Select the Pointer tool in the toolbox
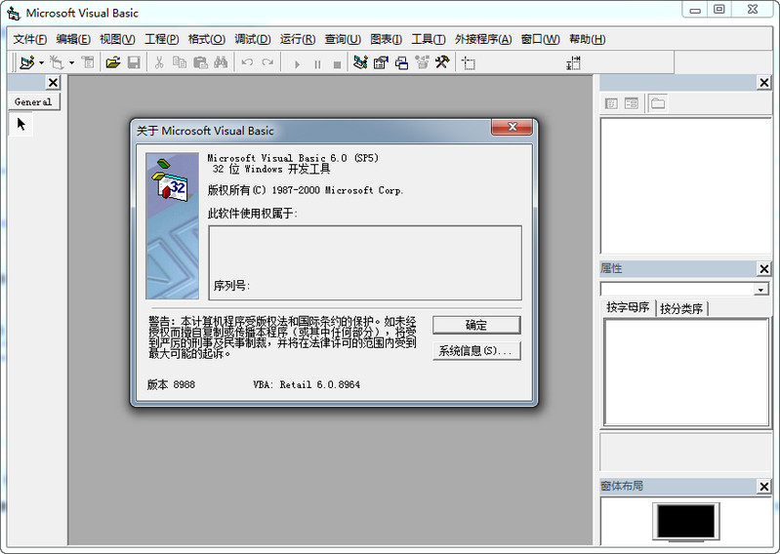 (21, 124)
